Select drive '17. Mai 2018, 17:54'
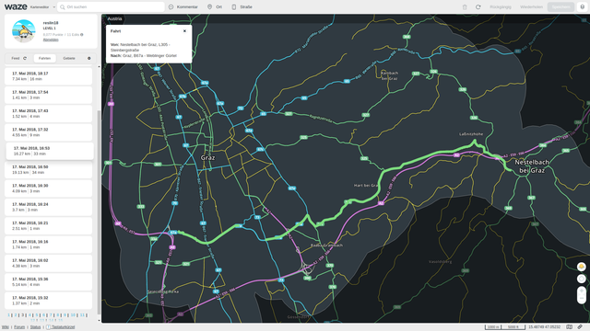The image size is (590, 331). 49,95
